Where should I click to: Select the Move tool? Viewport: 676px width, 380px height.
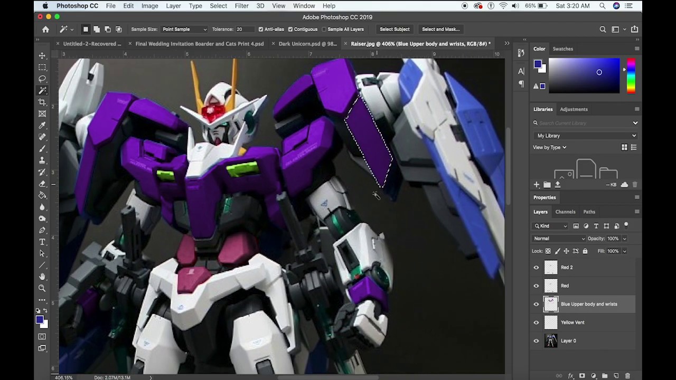tap(42, 55)
